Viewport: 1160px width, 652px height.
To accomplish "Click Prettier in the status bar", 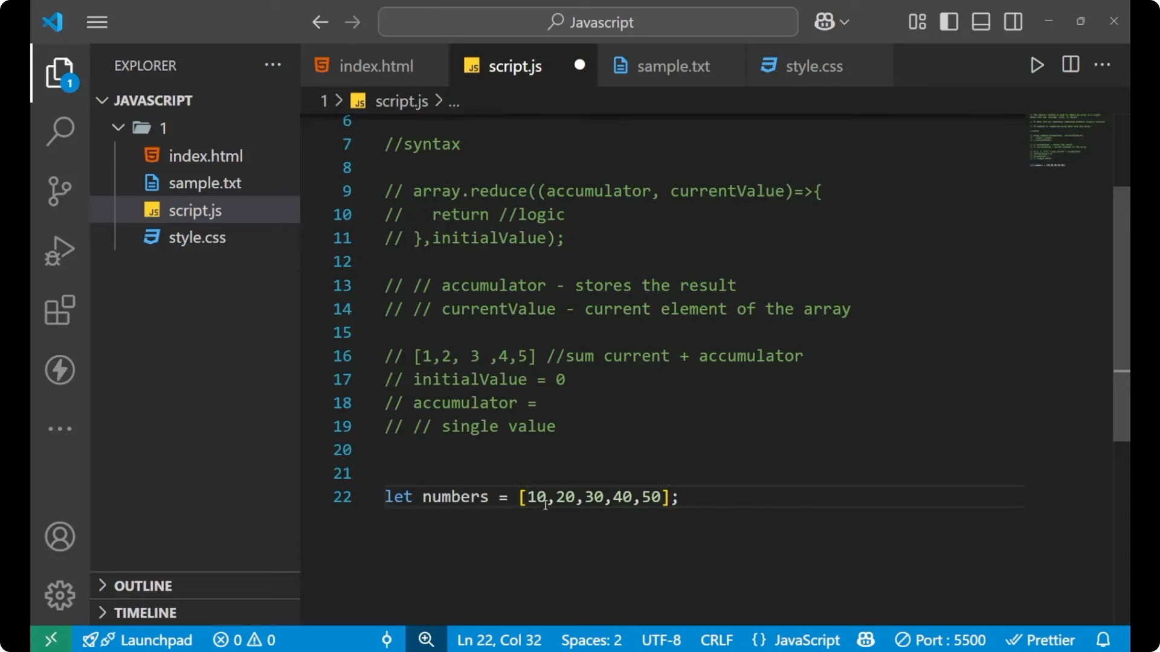I will (x=1041, y=639).
